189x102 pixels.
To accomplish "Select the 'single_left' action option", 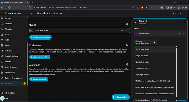I will tap(155, 56).
